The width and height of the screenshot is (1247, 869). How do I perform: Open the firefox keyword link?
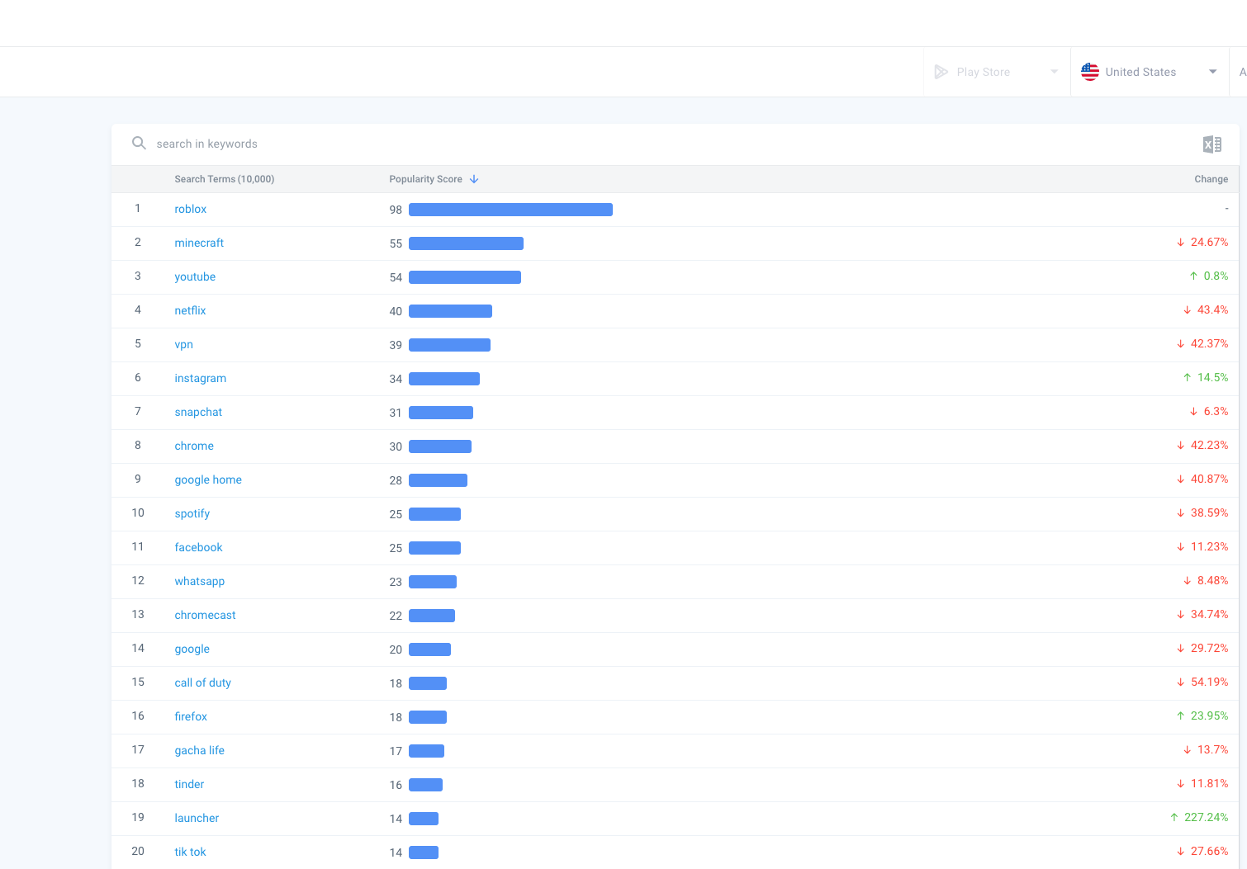(191, 717)
